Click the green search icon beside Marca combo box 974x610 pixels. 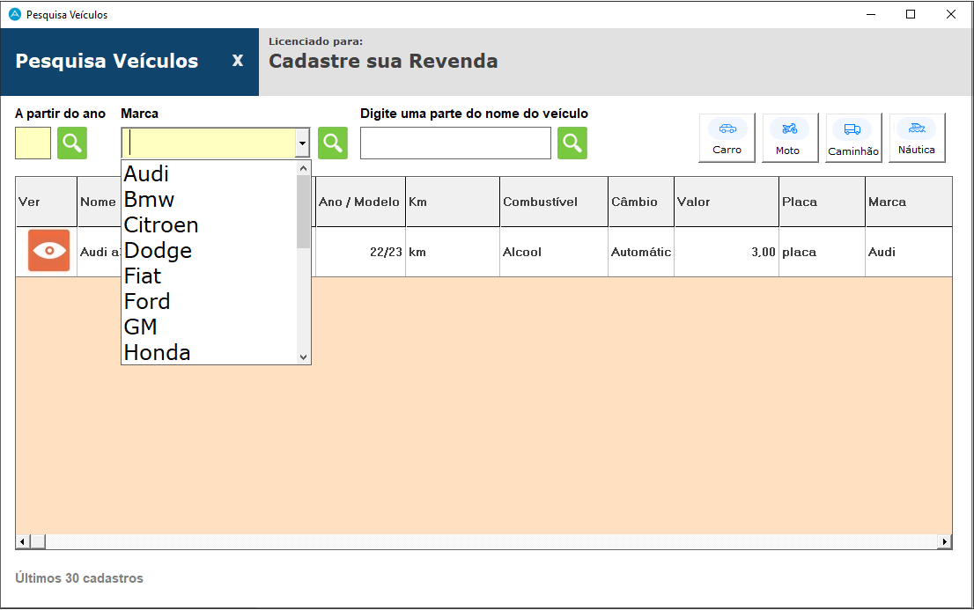coord(332,143)
